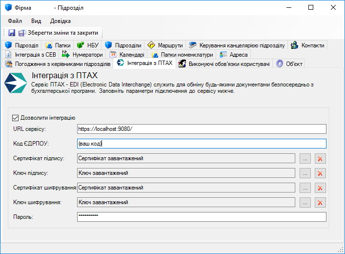This screenshot has width=345, height=254.
Task: Browse for 'Сертифікат шифрування' file (… button)
Action: pyautogui.click(x=305, y=188)
